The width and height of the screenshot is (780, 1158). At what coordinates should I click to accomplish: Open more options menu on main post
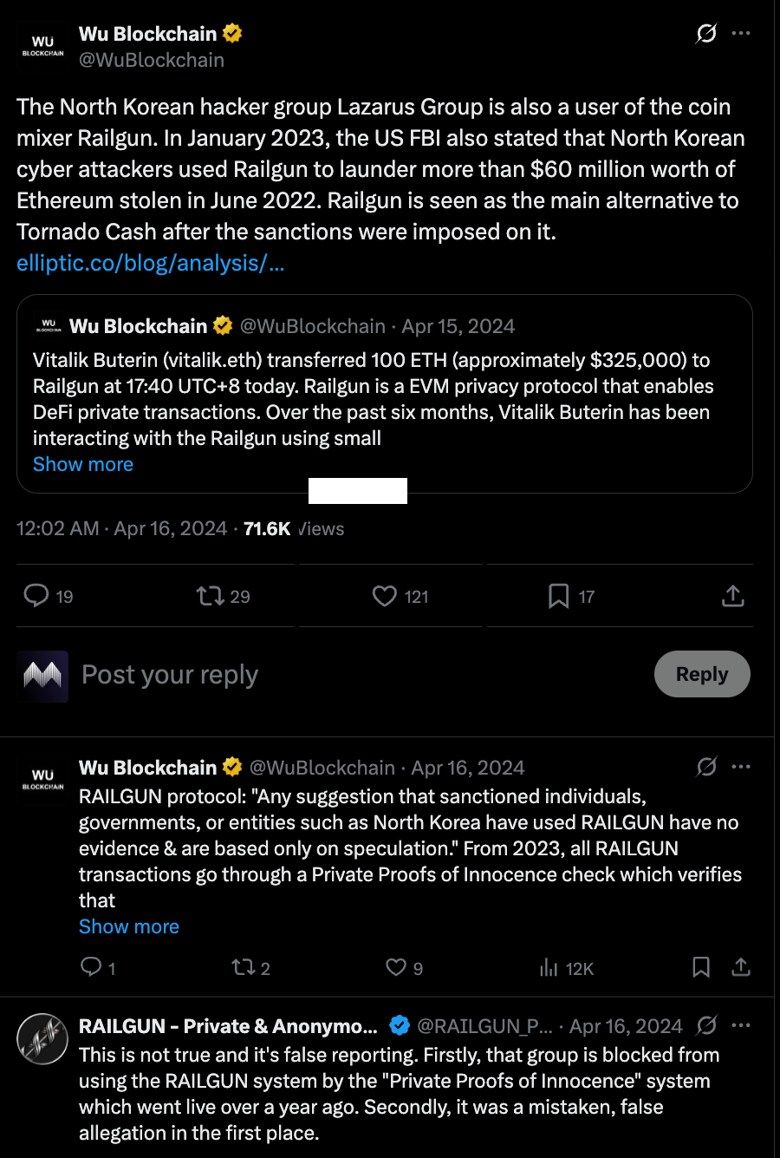pyautogui.click(x=741, y=34)
